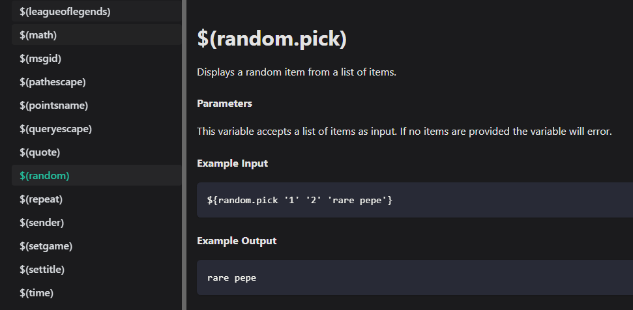The width and height of the screenshot is (633, 310).
Task: Click the Parameters section heading
Action: click(x=224, y=104)
